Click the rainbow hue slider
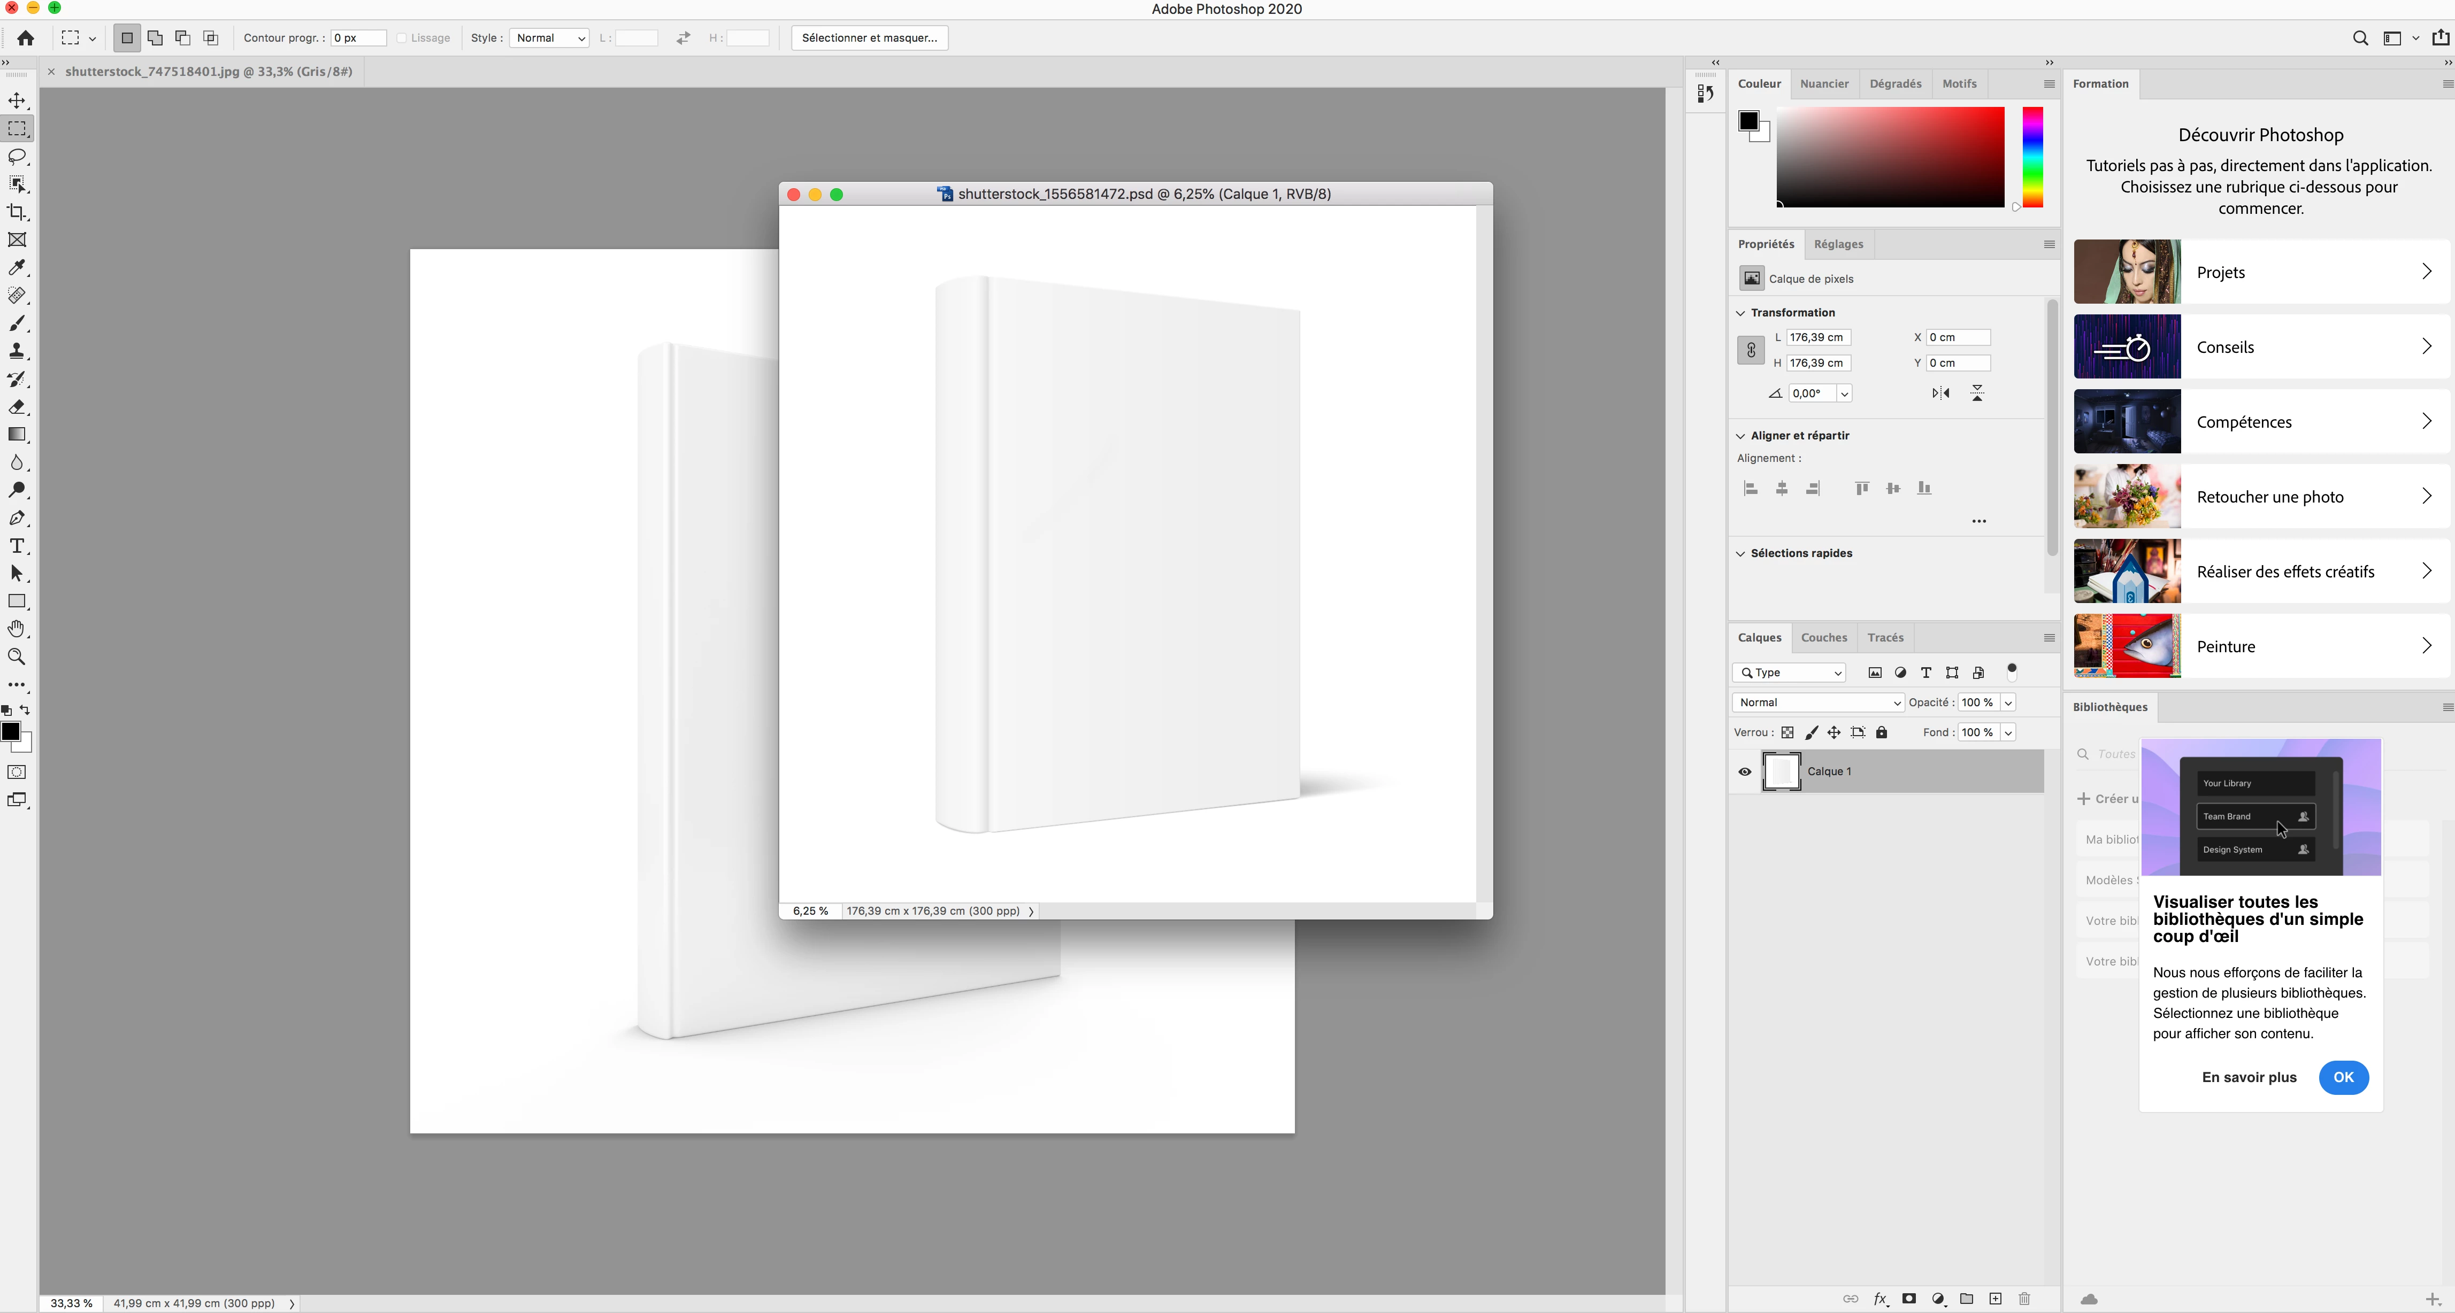Viewport: 2455px width, 1313px height. 2032,157
